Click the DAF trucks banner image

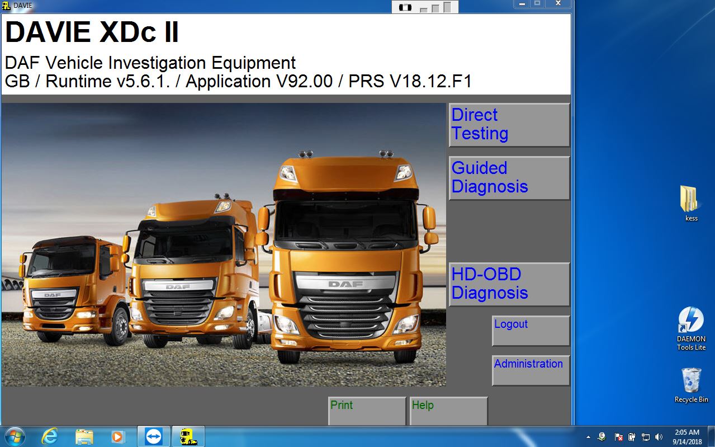click(x=224, y=244)
